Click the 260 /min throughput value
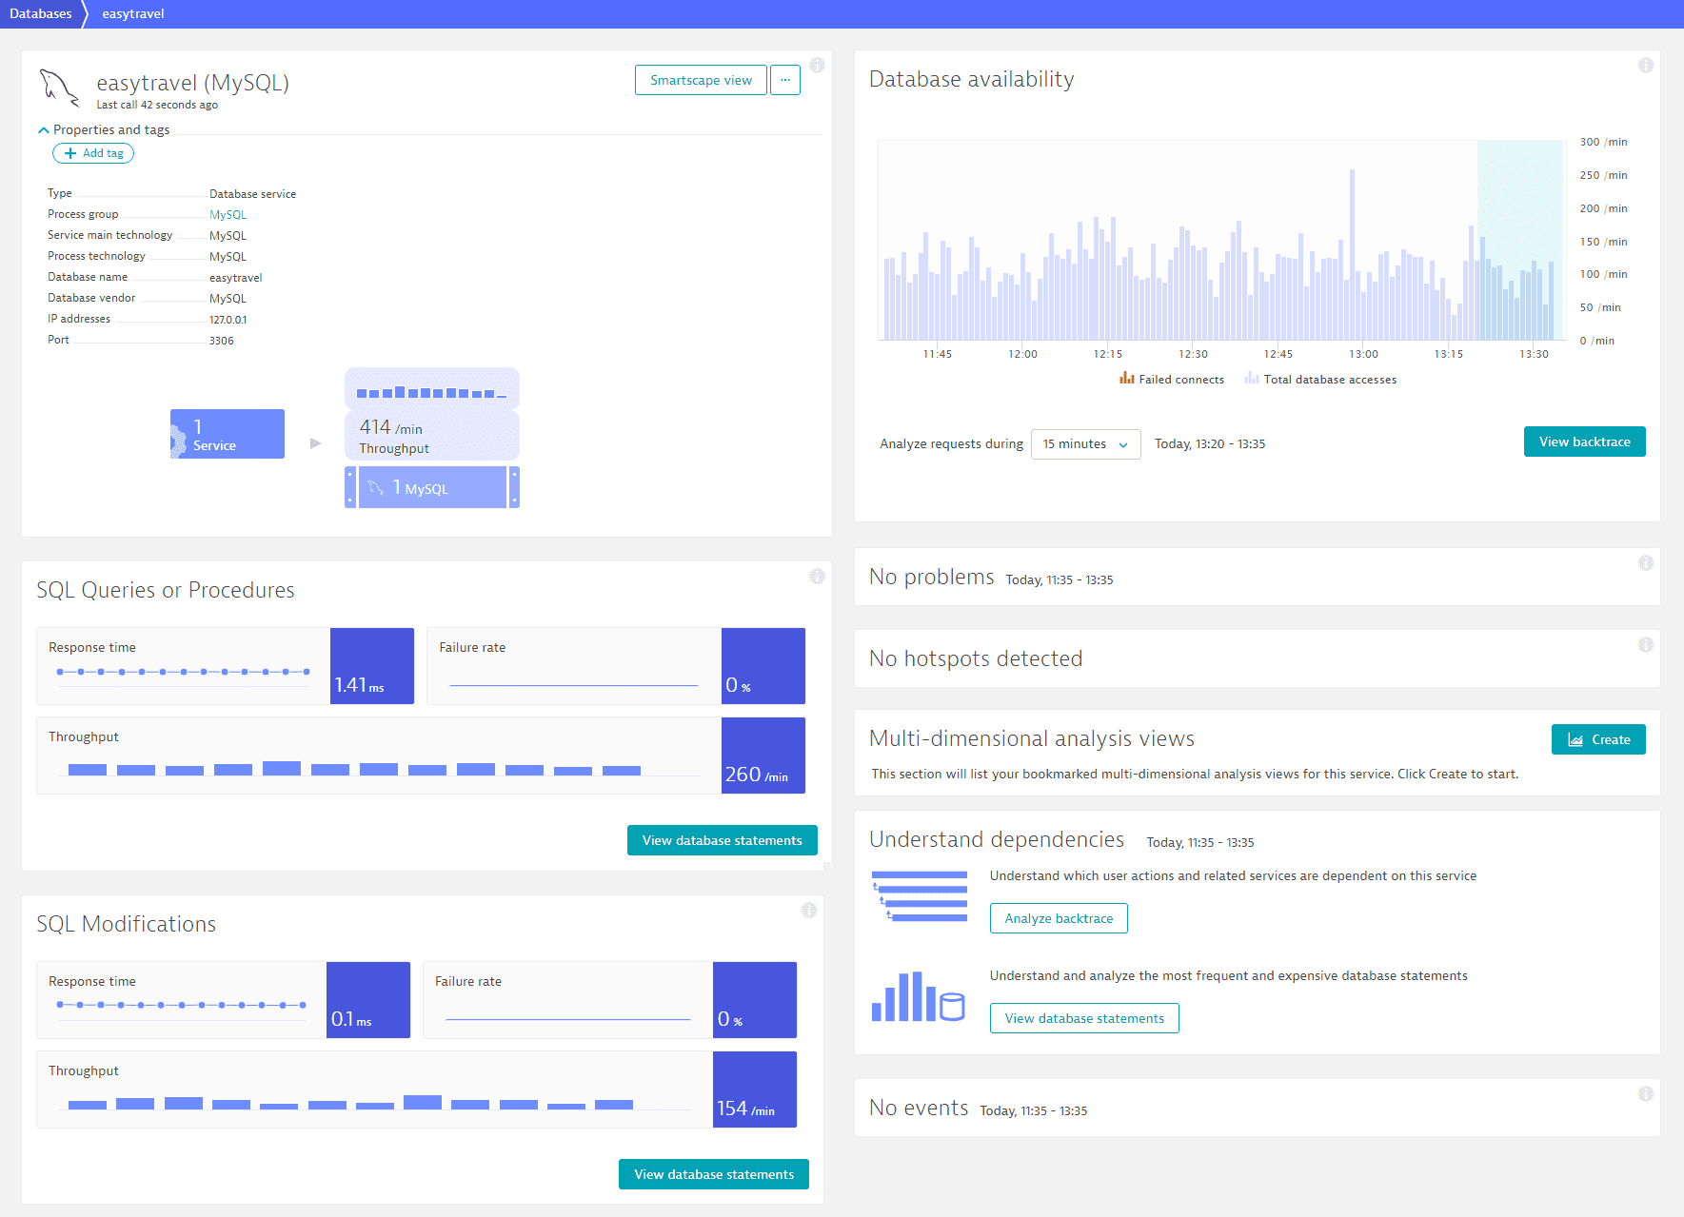The width and height of the screenshot is (1684, 1217). [757, 775]
